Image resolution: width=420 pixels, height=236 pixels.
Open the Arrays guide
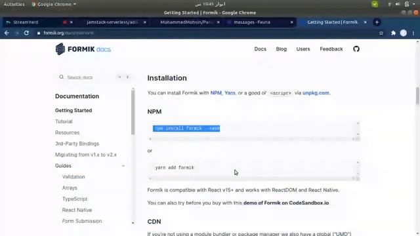(x=70, y=188)
